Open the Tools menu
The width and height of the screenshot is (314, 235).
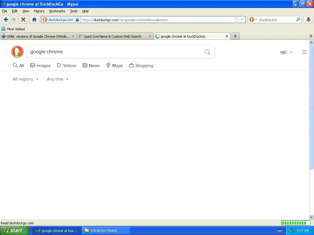(x=74, y=11)
